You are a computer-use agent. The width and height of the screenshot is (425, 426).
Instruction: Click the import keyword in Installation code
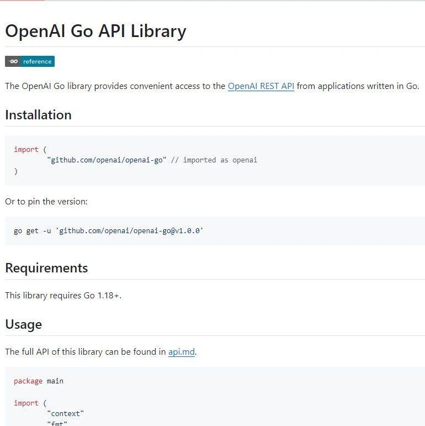click(26, 149)
